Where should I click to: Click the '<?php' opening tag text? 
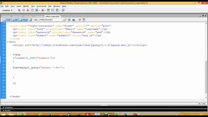pyautogui.click(x=17, y=55)
